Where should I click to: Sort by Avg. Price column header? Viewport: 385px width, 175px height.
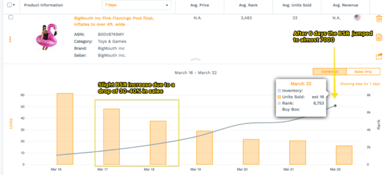pyautogui.click(x=200, y=5)
